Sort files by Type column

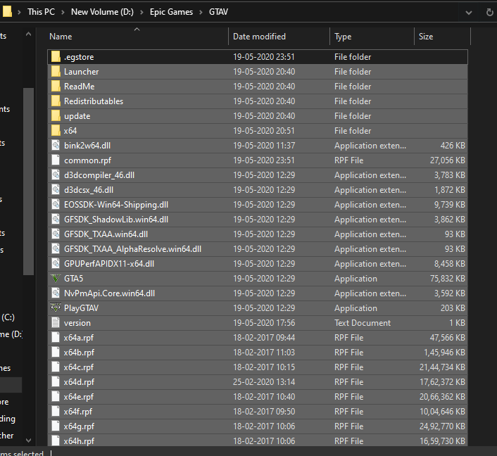click(x=372, y=37)
